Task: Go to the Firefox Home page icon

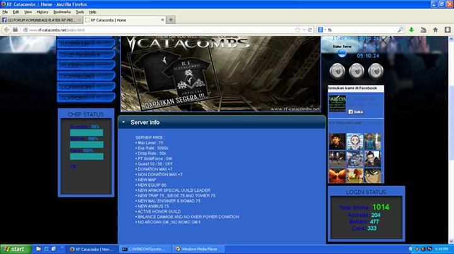Action: pyautogui.click(x=435, y=30)
